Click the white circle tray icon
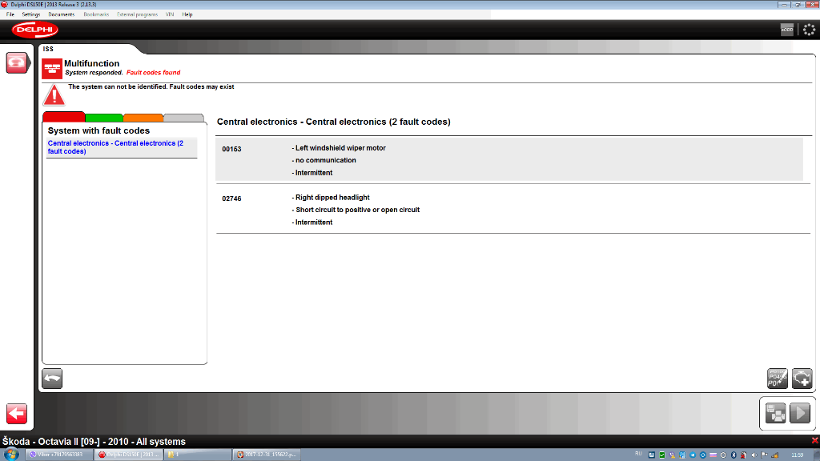Viewport: 820px width, 461px height. click(x=723, y=455)
